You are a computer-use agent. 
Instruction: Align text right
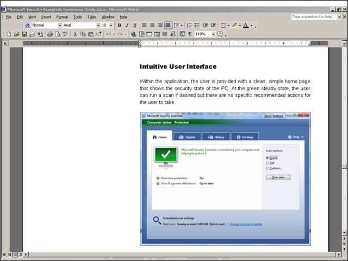click(160, 26)
